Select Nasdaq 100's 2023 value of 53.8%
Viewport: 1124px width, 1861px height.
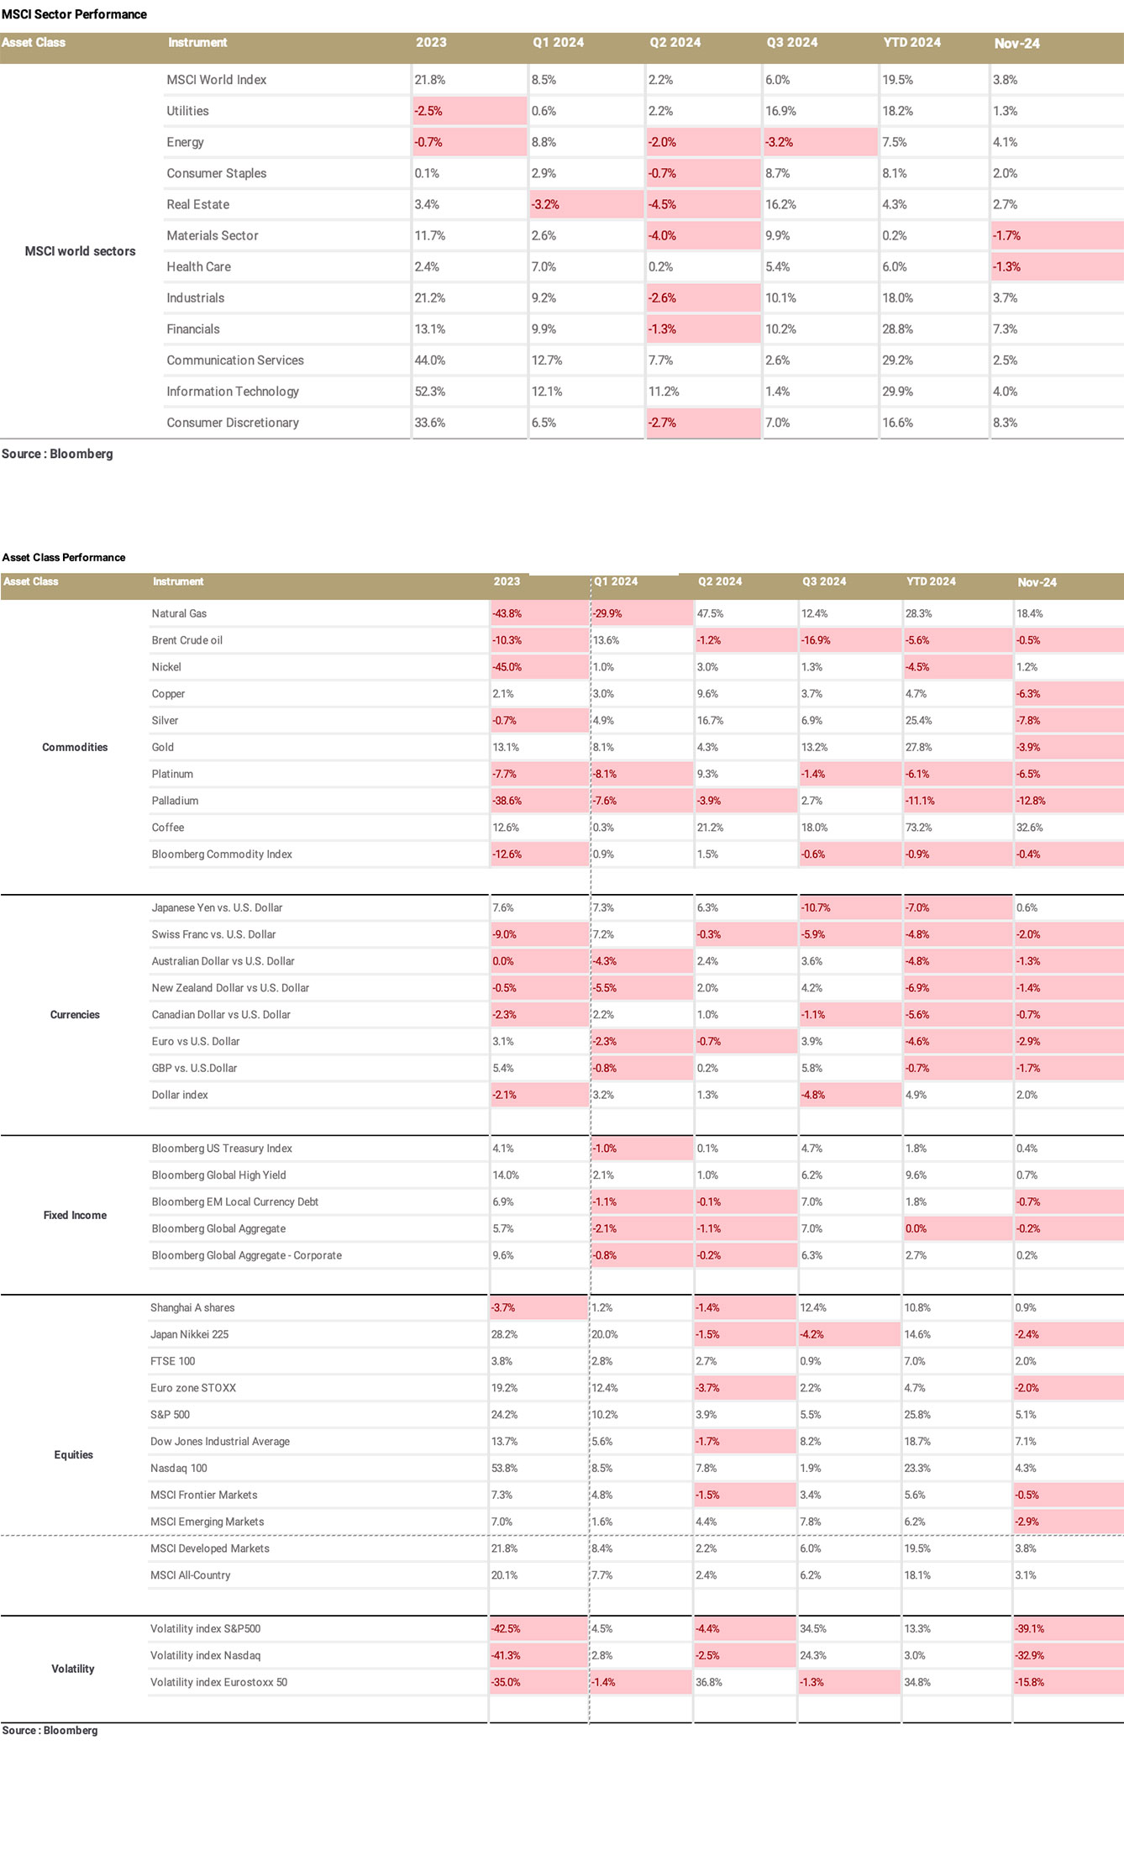(504, 1469)
